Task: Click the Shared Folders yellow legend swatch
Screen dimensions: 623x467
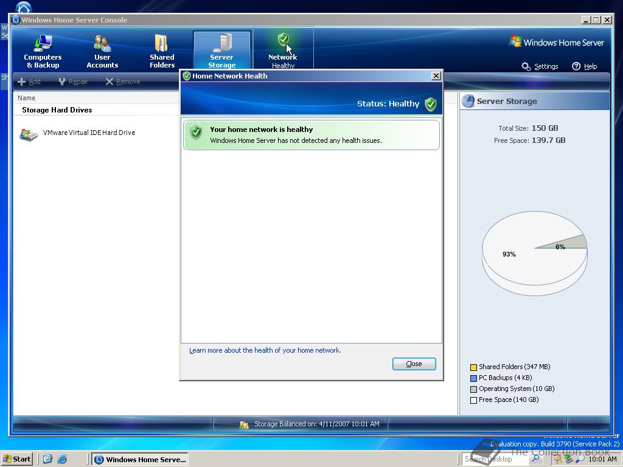Action: 473,367
